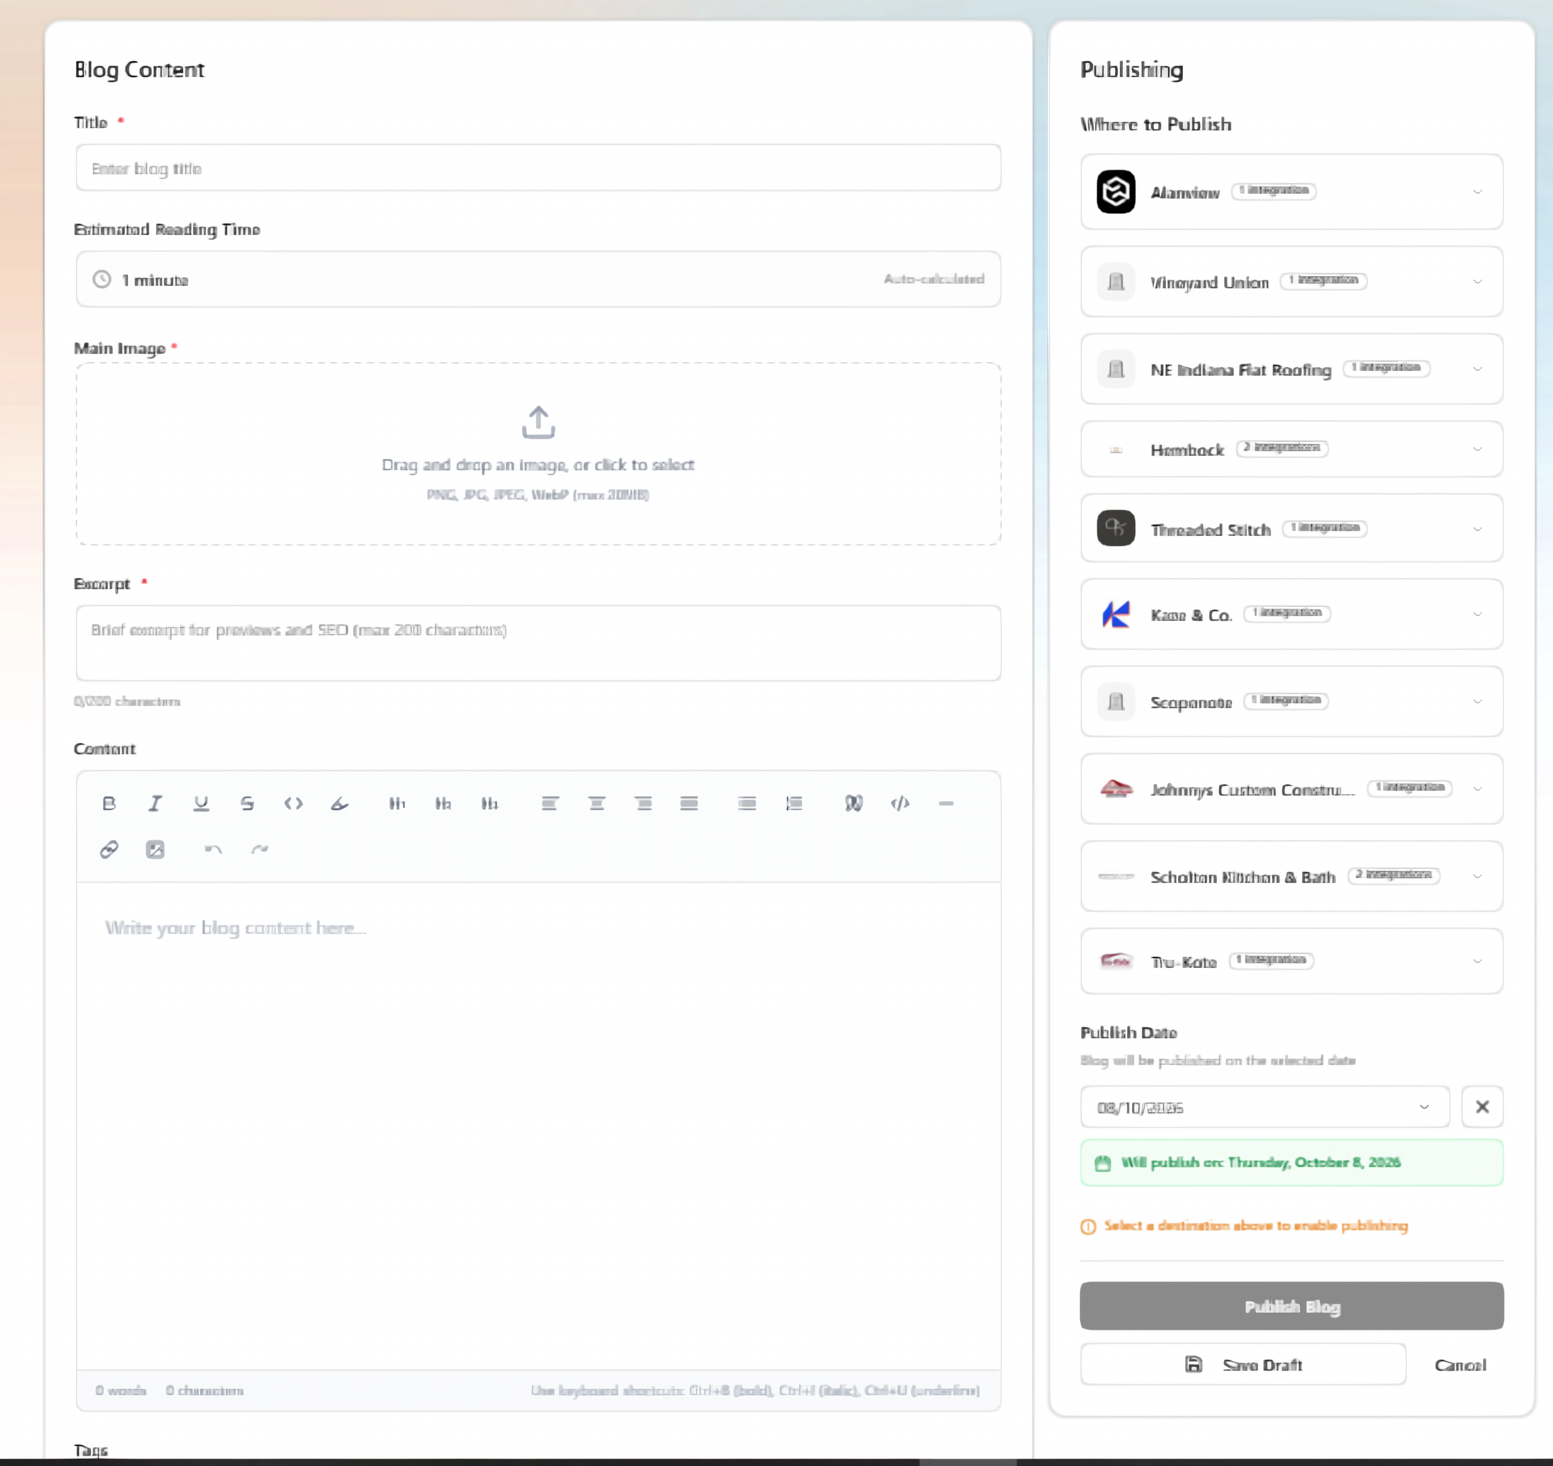
Task: Apply Heading 1 style
Action: (x=397, y=803)
